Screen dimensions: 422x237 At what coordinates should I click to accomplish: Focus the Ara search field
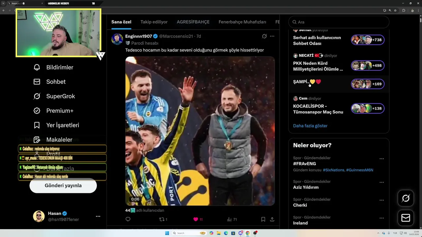[x=339, y=22]
